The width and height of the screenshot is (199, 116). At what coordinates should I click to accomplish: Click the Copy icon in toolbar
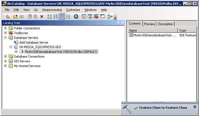(30, 16)
